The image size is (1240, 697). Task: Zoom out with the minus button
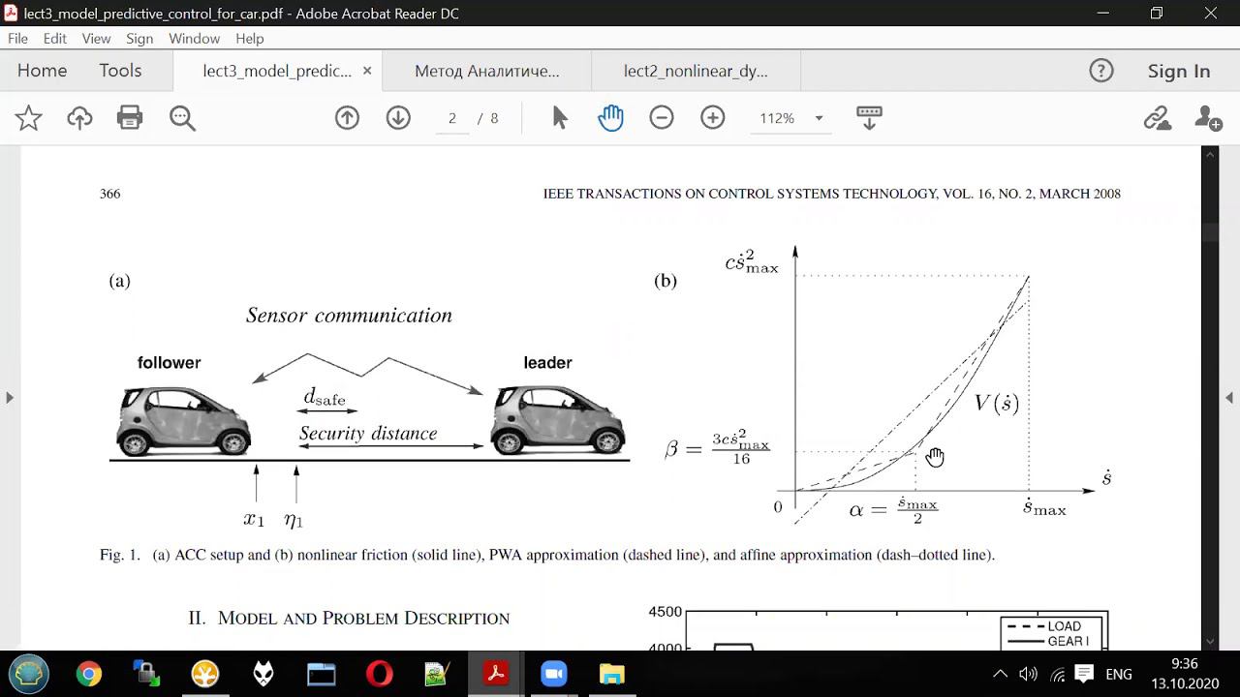662,118
